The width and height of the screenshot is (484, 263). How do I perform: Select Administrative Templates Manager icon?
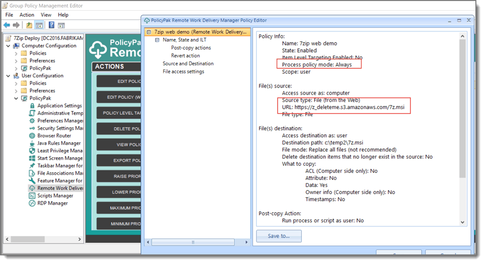[32, 113]
